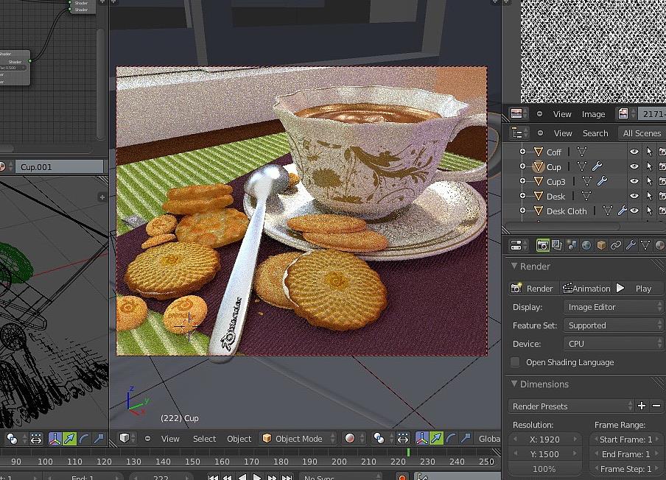This screenshot has width=666, height=480.
Task: Collapse the Dimensions panel
Action: pos(514,384)
